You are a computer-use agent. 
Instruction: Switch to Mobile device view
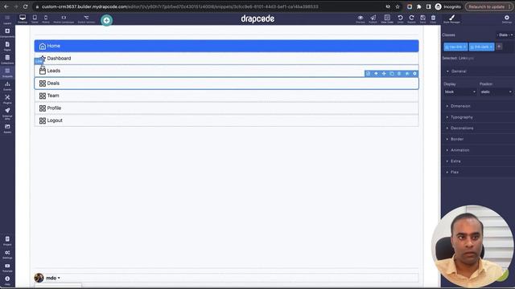coord(46,19)
